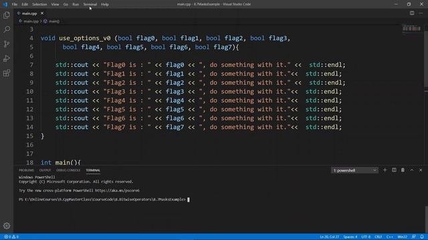
Task: Switch to the Problems panel tab
Action: click(x=27, y=171)
